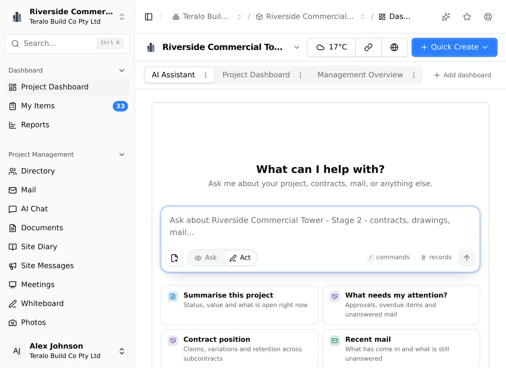Open the AI sparkles icon in header
Image resolution: width=506 pixels, height=368 pixels.
click(x=446, y=17)
